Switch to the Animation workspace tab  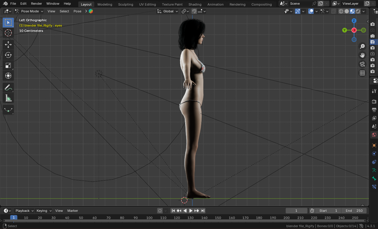point(215,4)
